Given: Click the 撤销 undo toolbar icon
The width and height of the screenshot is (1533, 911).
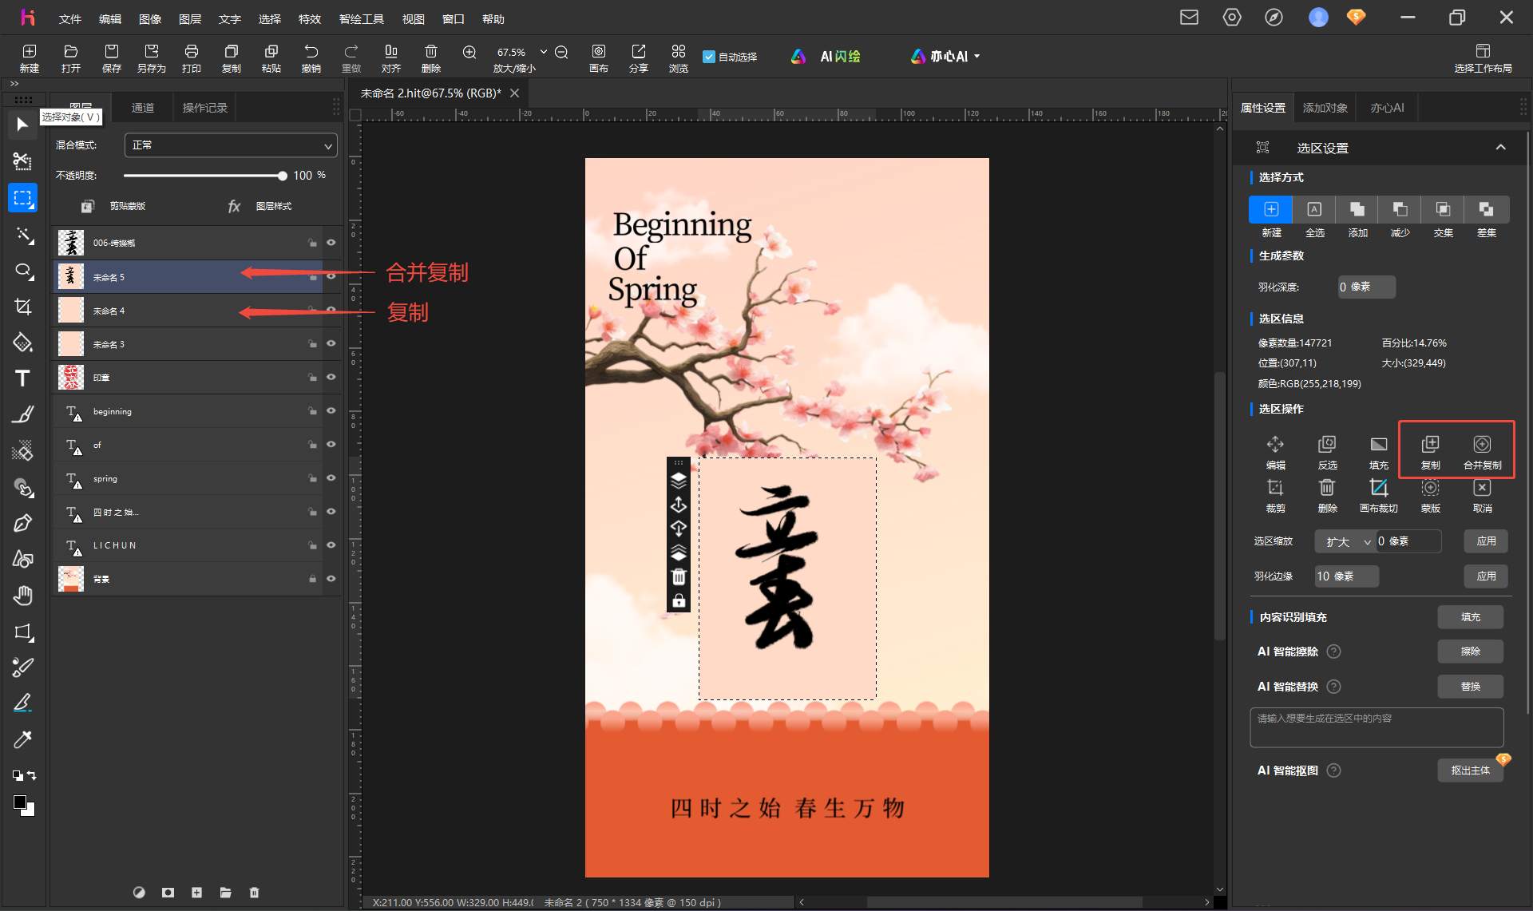Looking at the screenshot, I should coord(311,52).
